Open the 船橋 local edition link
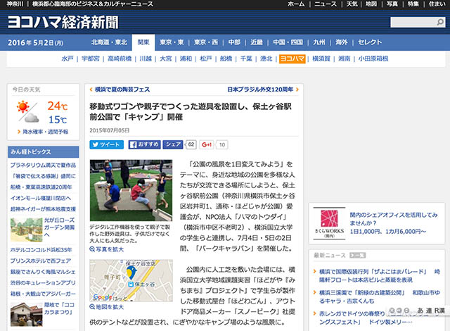The height and width of the screenshot is (331, 450). [x=226, y=58]
